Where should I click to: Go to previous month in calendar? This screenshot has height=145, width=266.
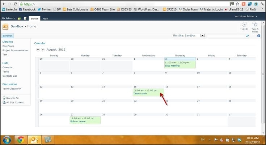pos(38,50)
